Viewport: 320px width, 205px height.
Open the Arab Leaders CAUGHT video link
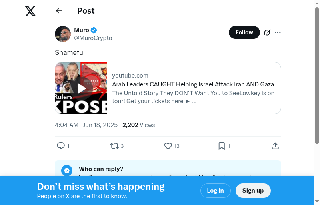pyautogui.click(x=193, y=84)
